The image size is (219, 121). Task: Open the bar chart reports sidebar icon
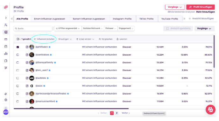6,54
